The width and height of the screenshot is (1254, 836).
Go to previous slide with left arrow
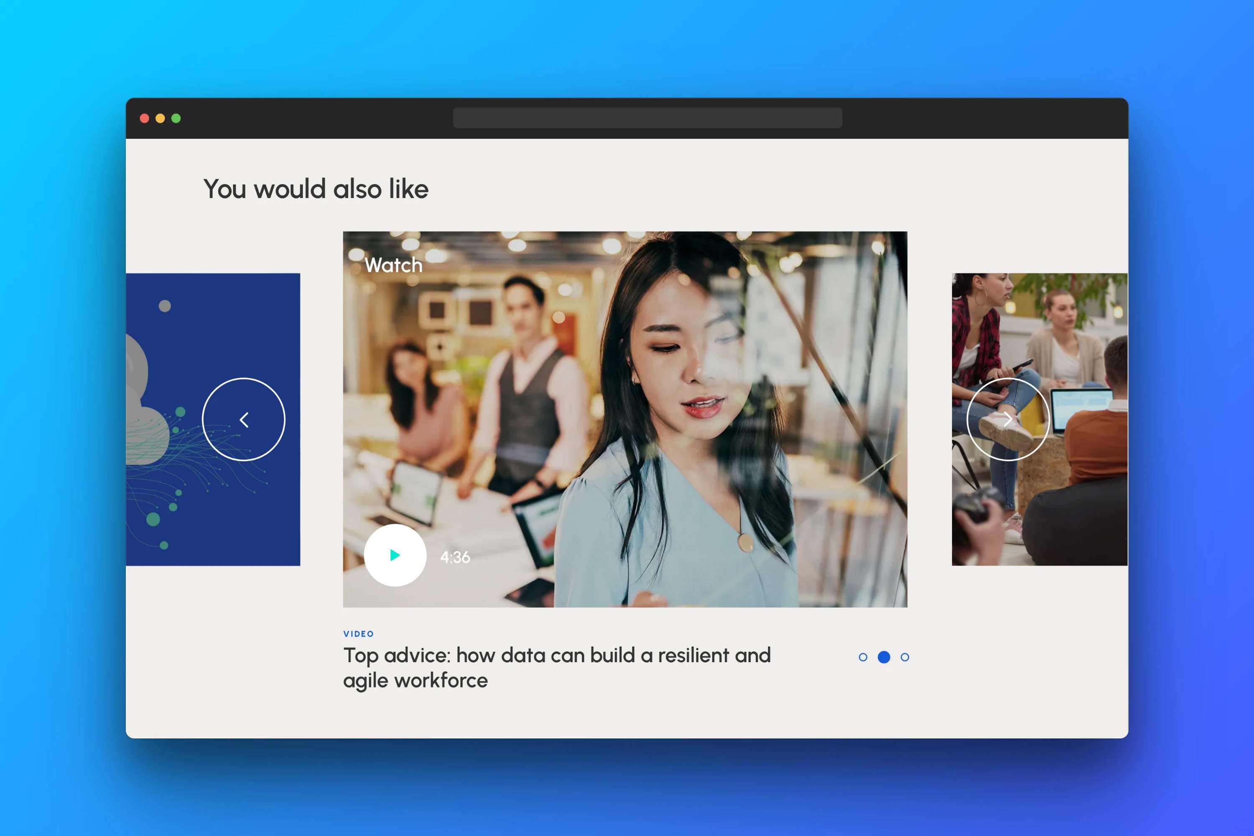tap(244, 419)
